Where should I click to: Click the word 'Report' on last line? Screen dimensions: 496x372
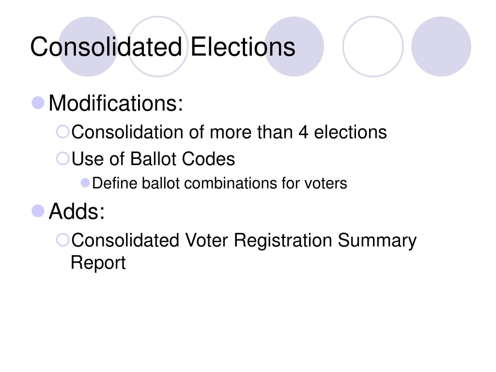pyautogui.click(x=98, y=263)
